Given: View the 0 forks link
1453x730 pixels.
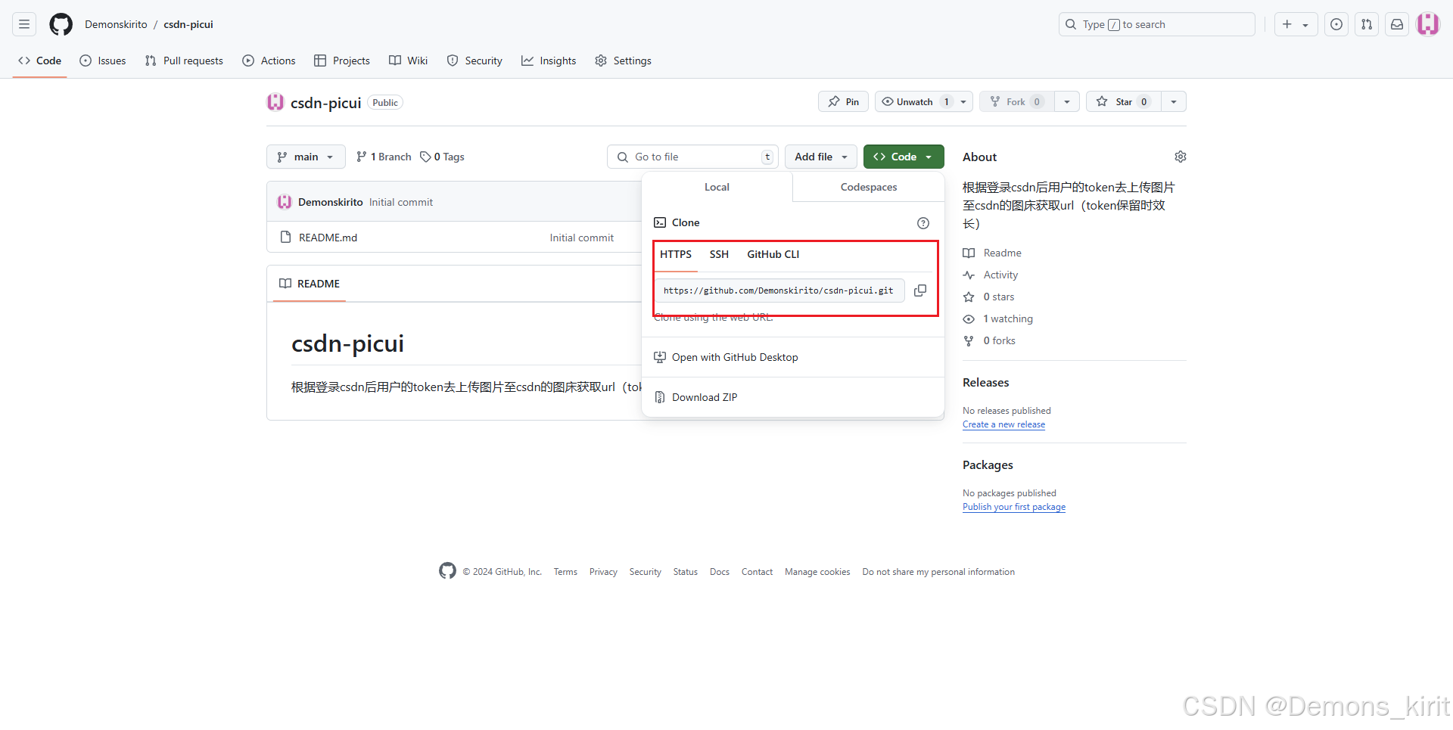Looking at the screenshot, I should [989, 340].
